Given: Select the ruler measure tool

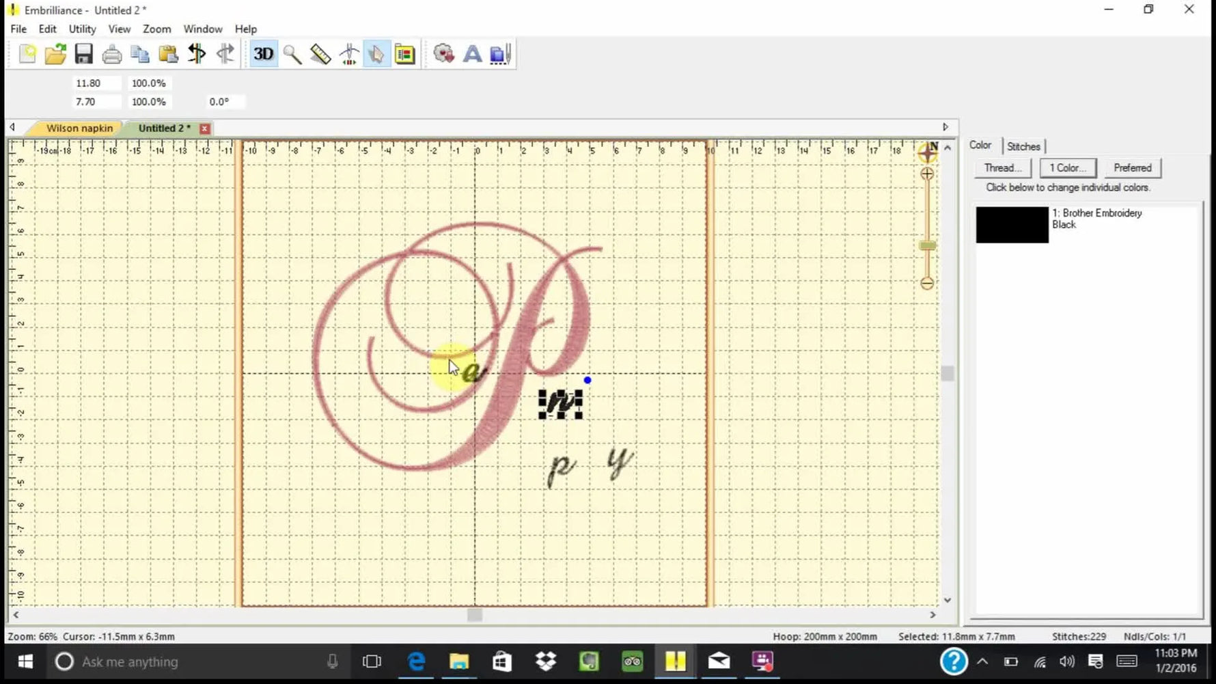Looking at the screenshot, I should (320, 54).
